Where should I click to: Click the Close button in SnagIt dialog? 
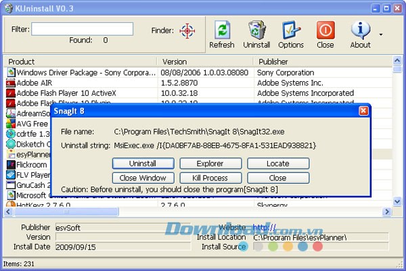tap(278, 178)
